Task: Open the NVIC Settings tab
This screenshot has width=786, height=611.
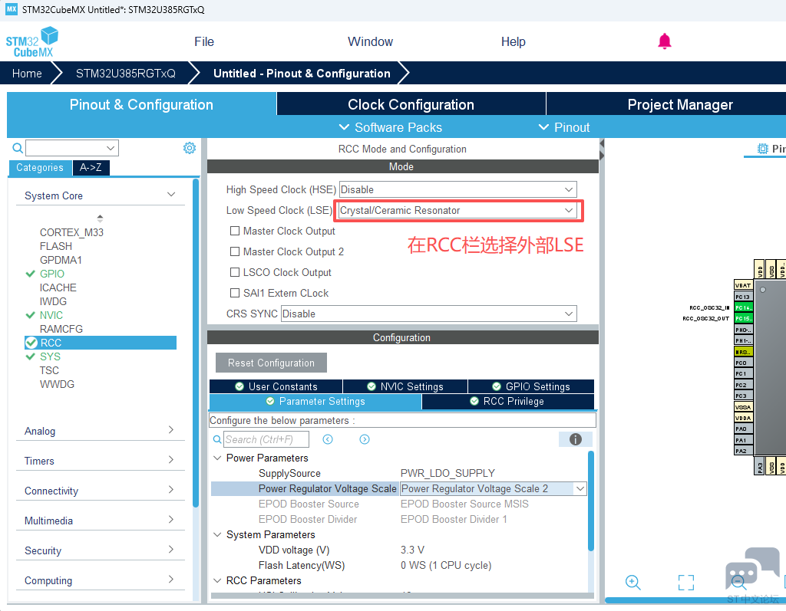Action: (405, 386)
